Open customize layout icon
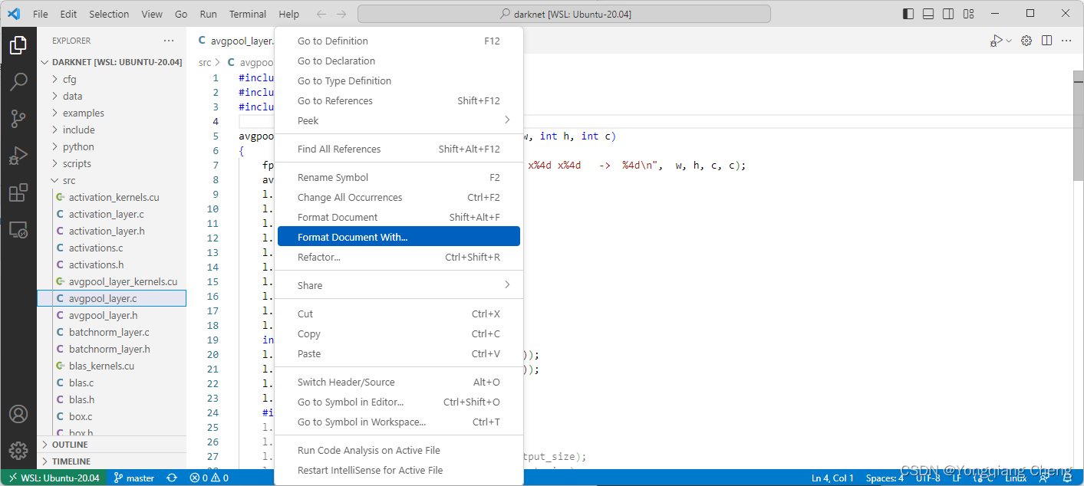1084x486 pixels. point(968,14)
